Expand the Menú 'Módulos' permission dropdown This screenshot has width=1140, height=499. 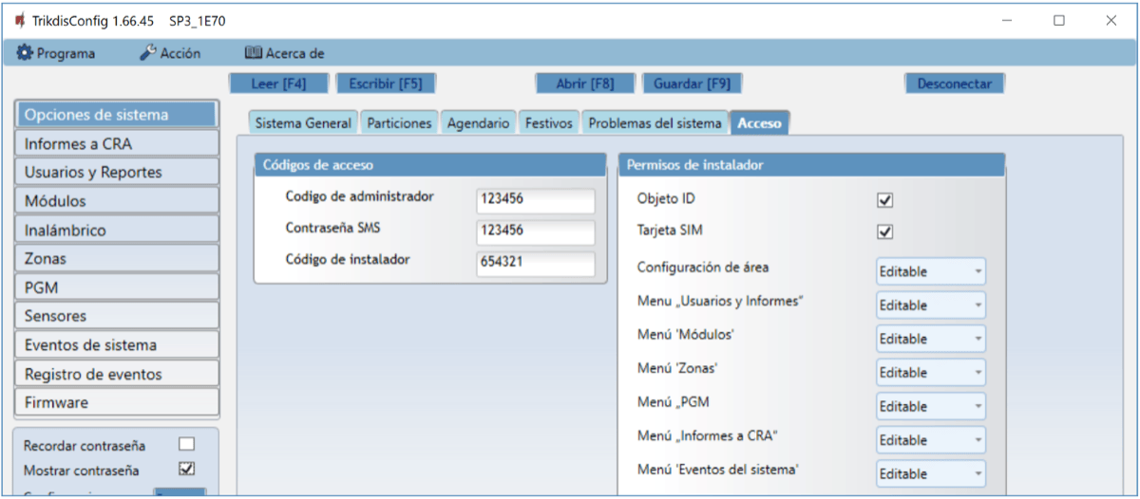pos(930,339)
